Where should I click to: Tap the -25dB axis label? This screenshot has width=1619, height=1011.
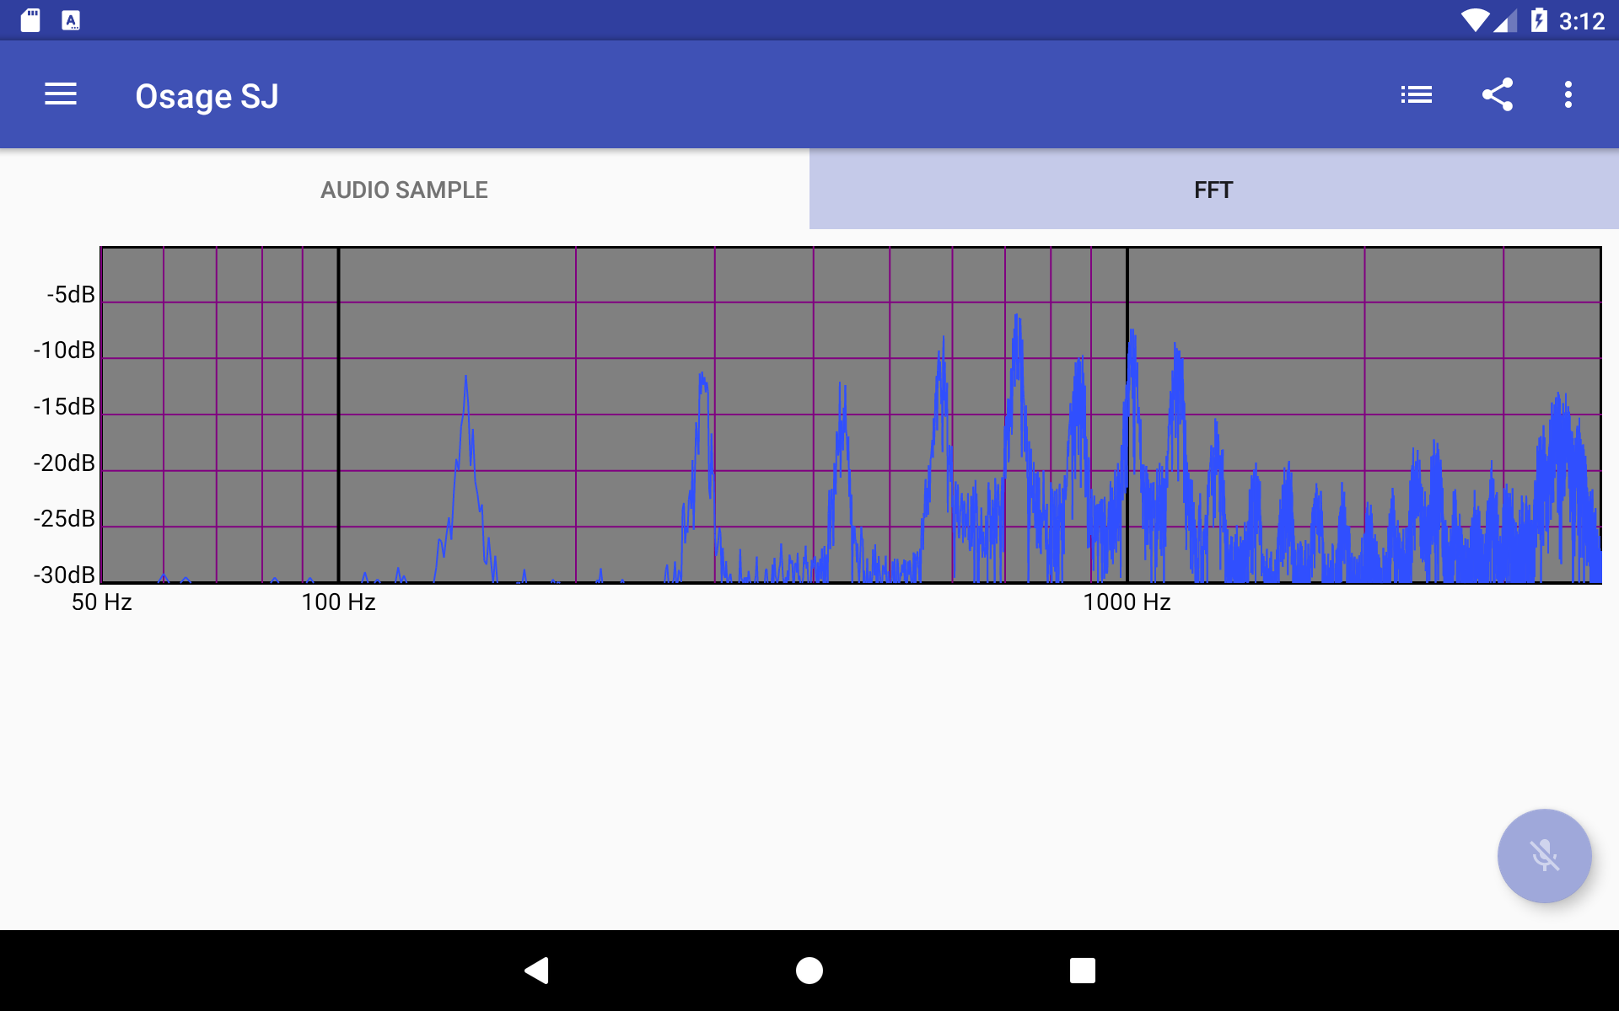pyautogui.click(x=64, y=518)
